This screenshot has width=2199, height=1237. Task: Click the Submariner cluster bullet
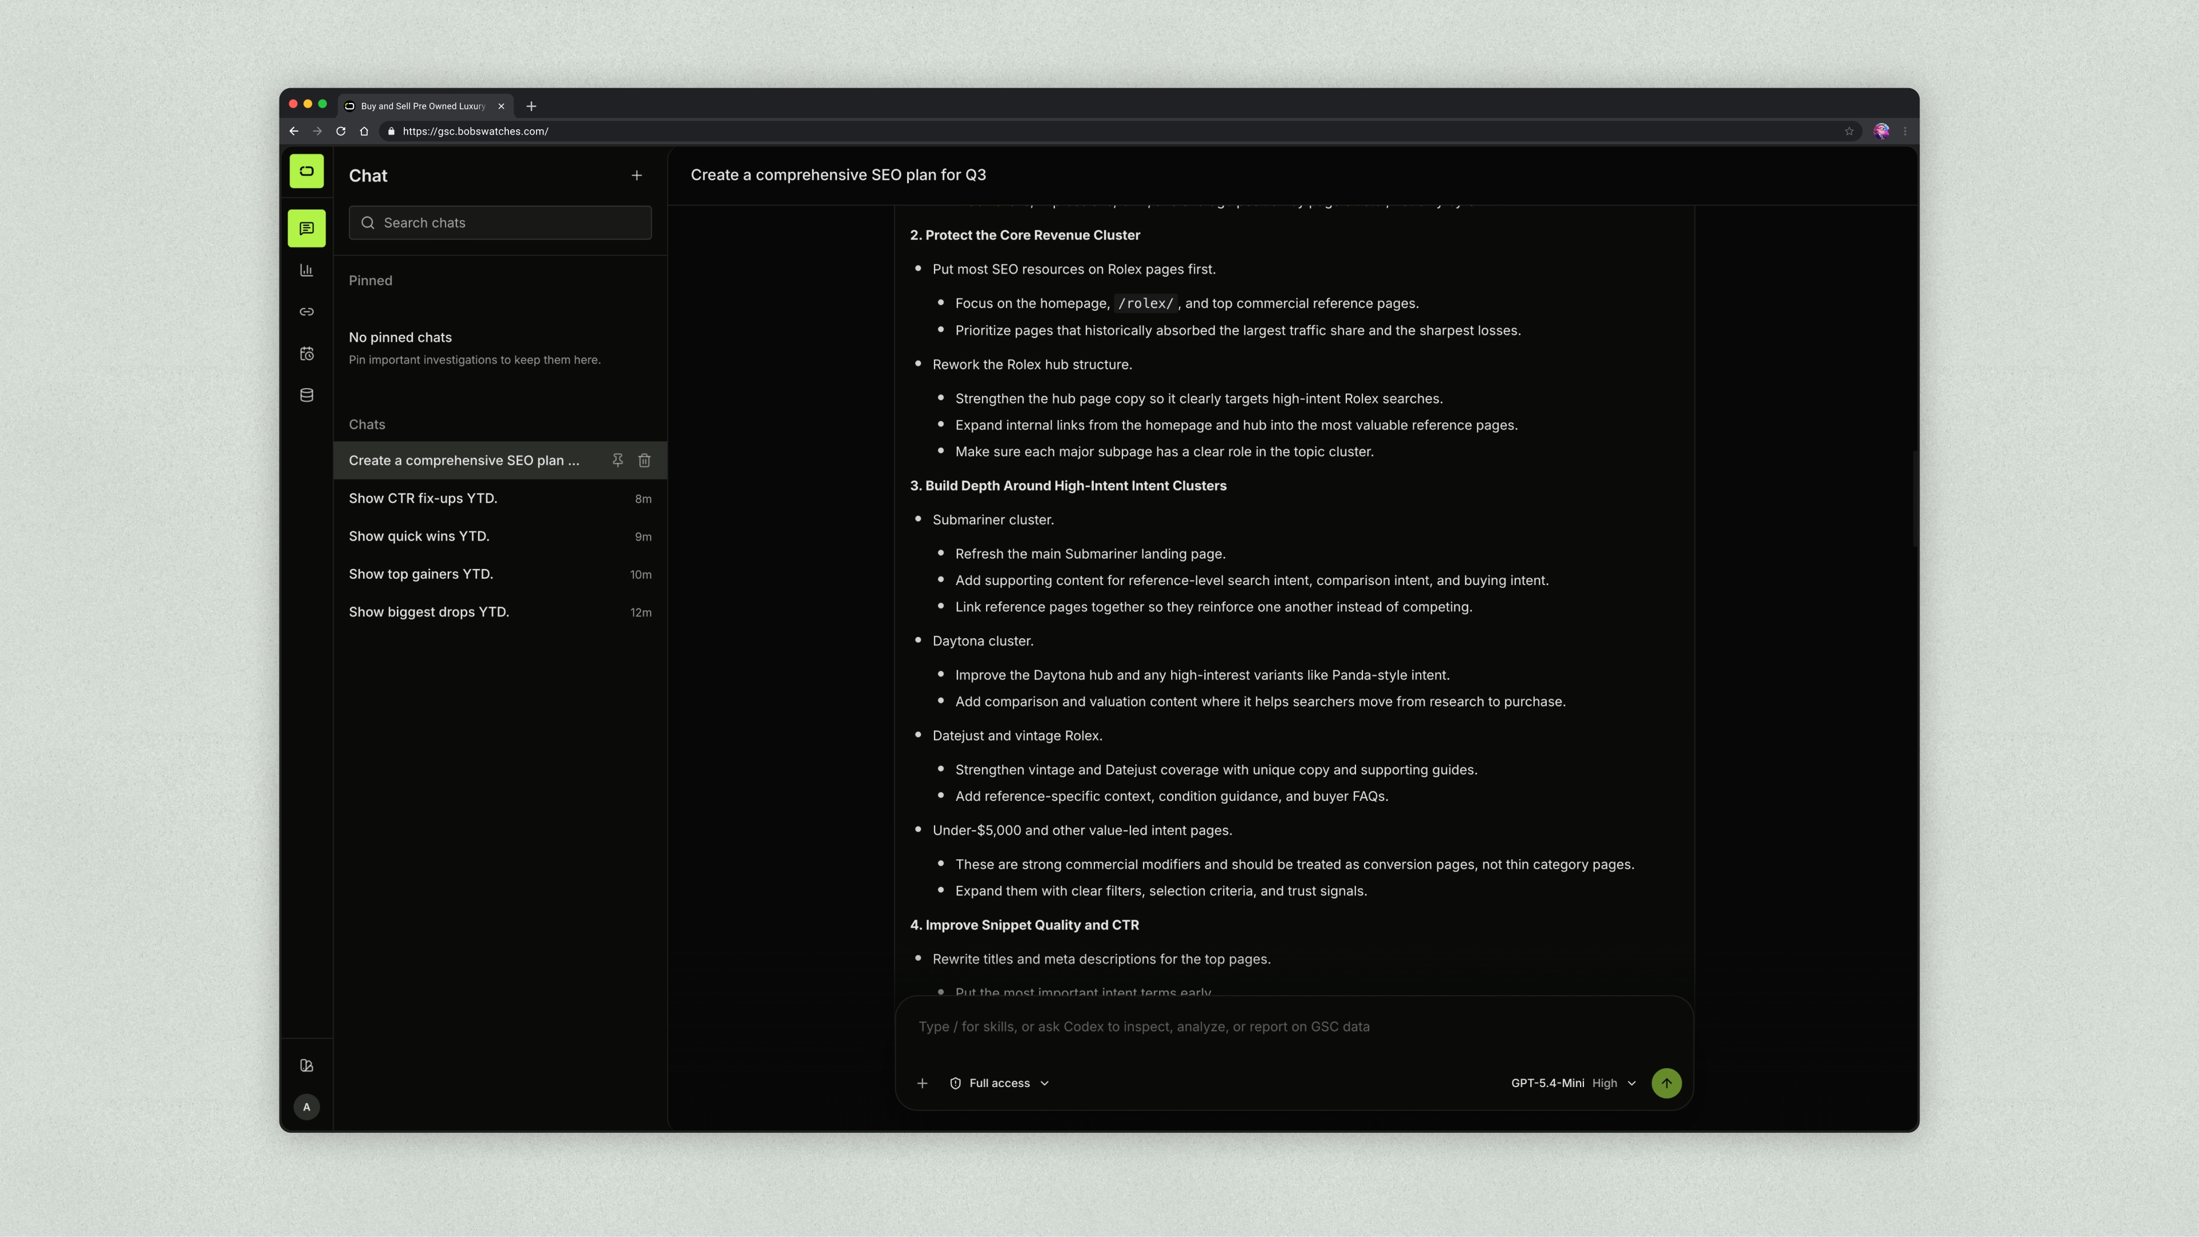(993, 520)
